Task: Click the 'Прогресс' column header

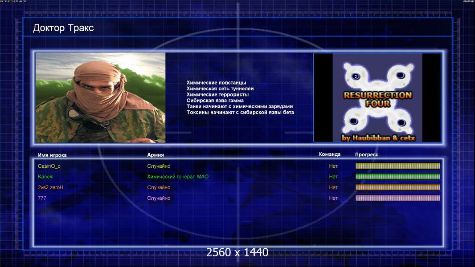Action: (x=367, y=154)
